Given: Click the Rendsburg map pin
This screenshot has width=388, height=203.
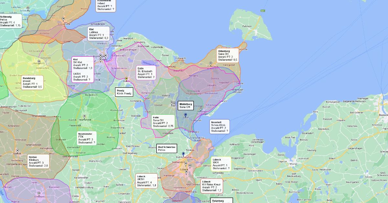Looking at the screenshot, I should [39, 62].
